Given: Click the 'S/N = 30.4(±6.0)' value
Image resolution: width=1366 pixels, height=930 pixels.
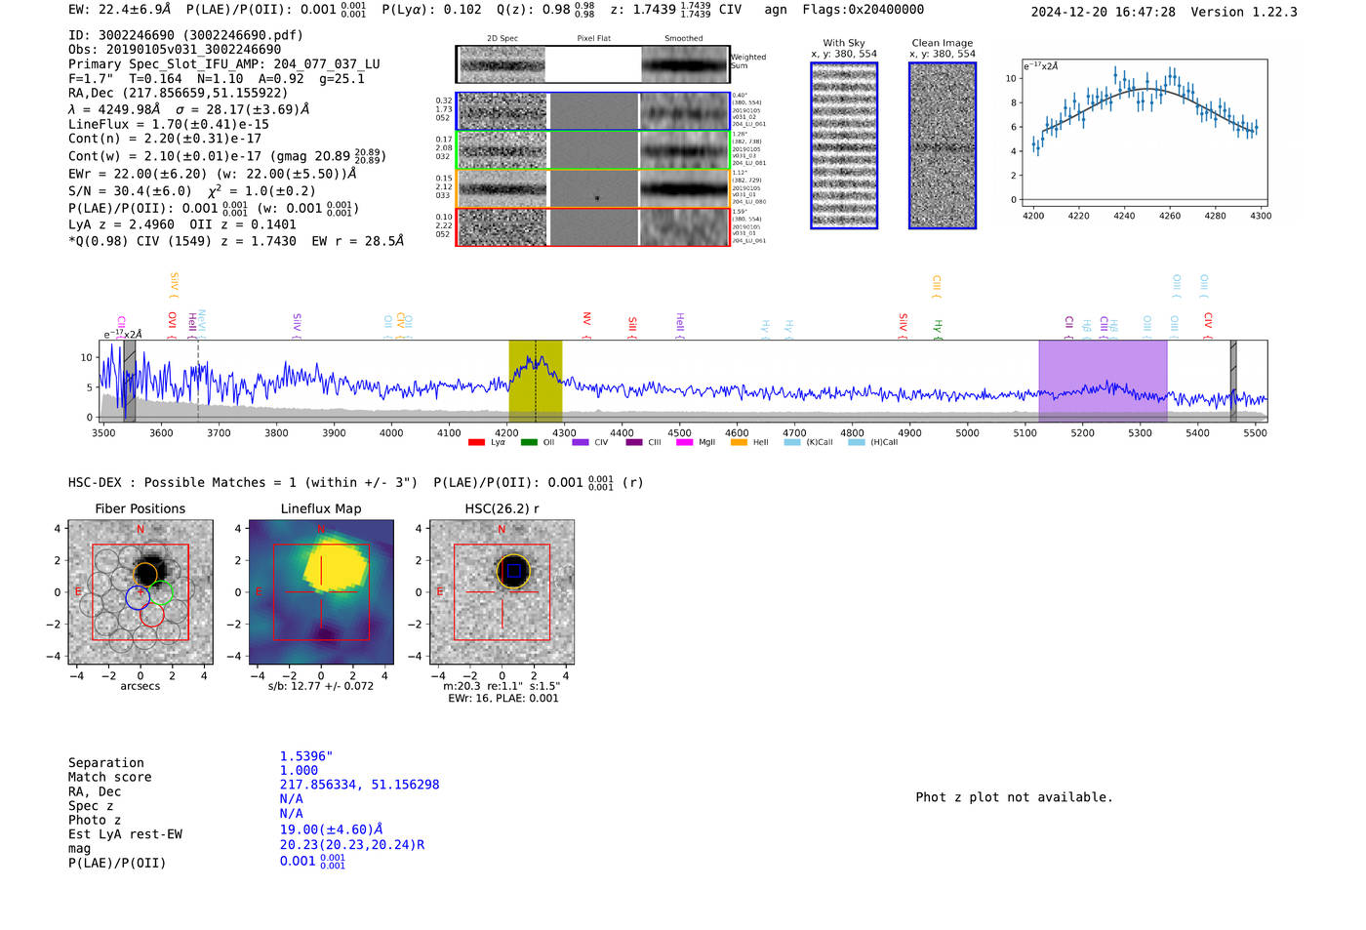Looking at the screenshot, I should (130, 191).
